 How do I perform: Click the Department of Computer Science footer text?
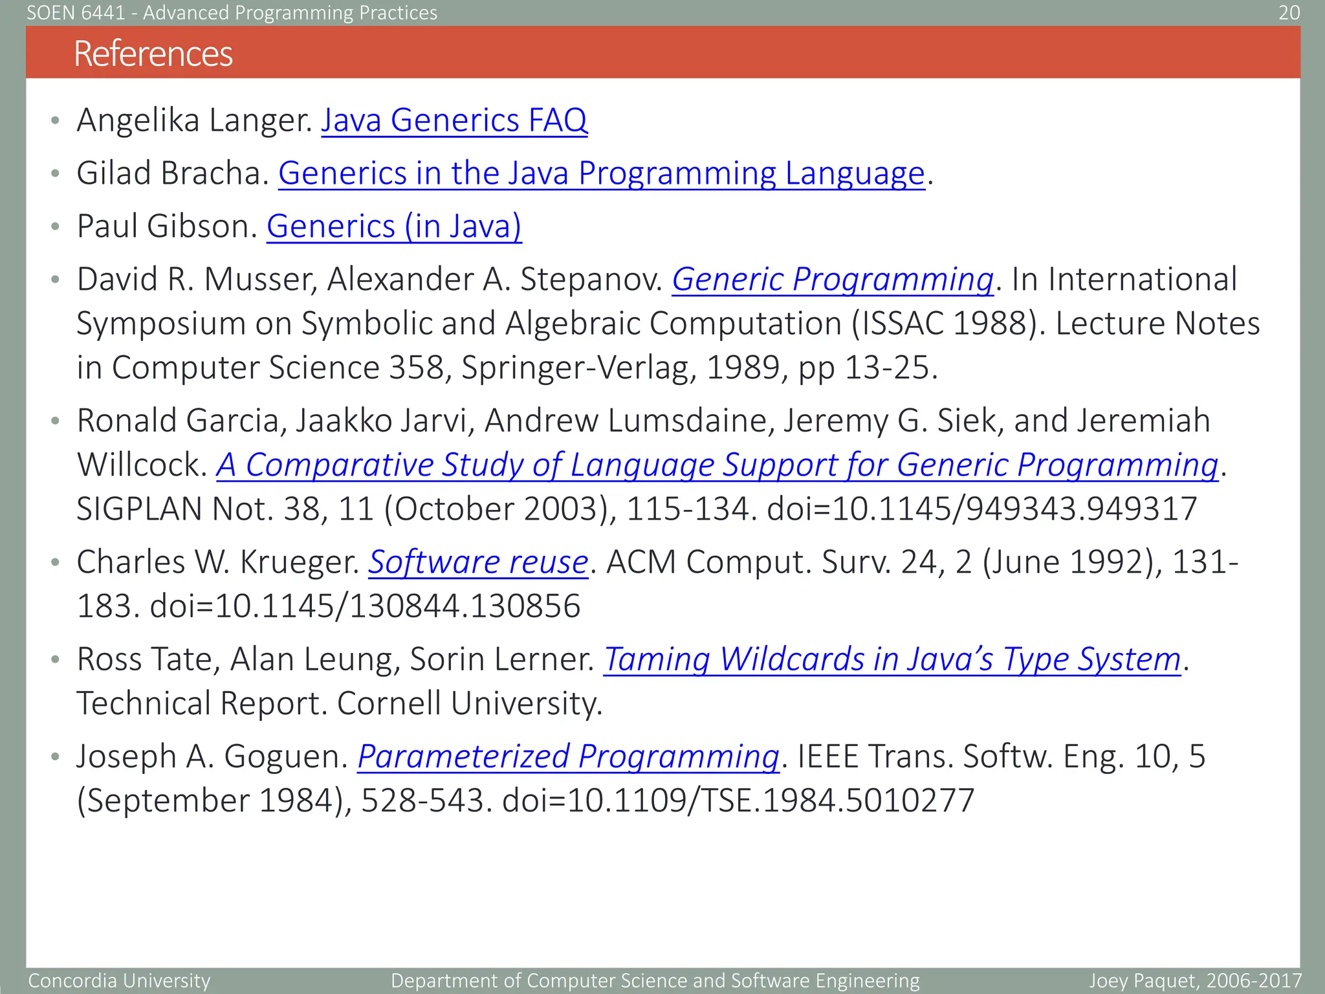[x=655, y=981]
